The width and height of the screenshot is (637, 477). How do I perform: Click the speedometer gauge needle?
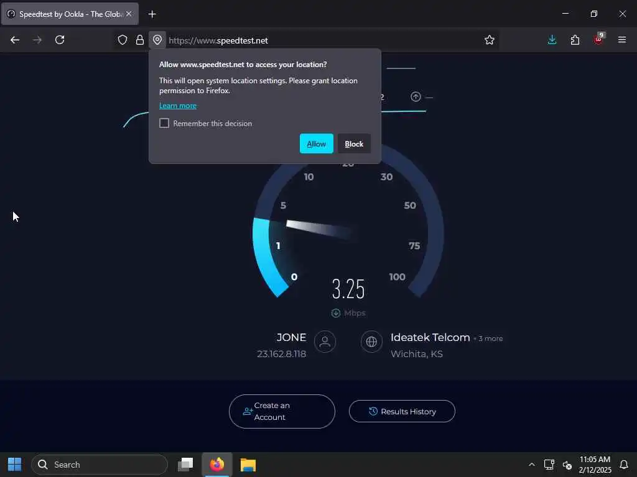tap(319, 229)
